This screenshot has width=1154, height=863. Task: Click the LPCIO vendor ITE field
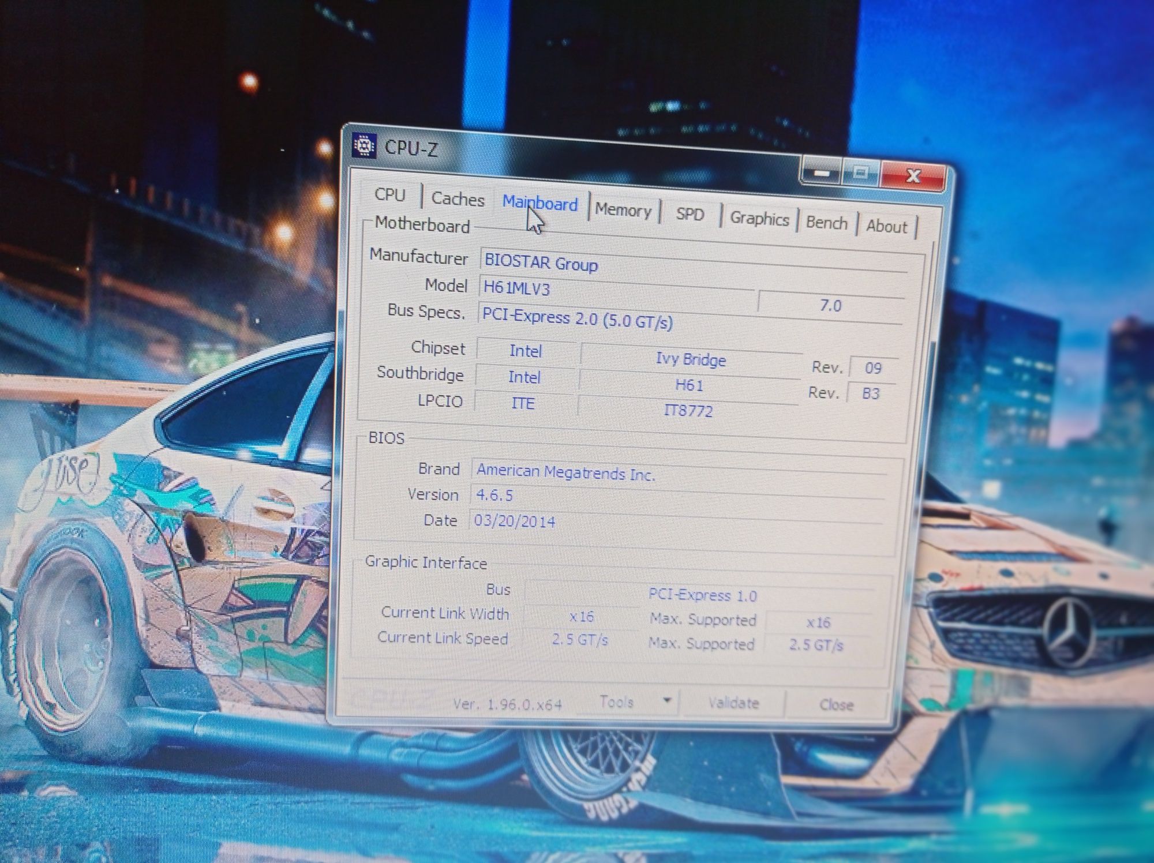(523, 403)
